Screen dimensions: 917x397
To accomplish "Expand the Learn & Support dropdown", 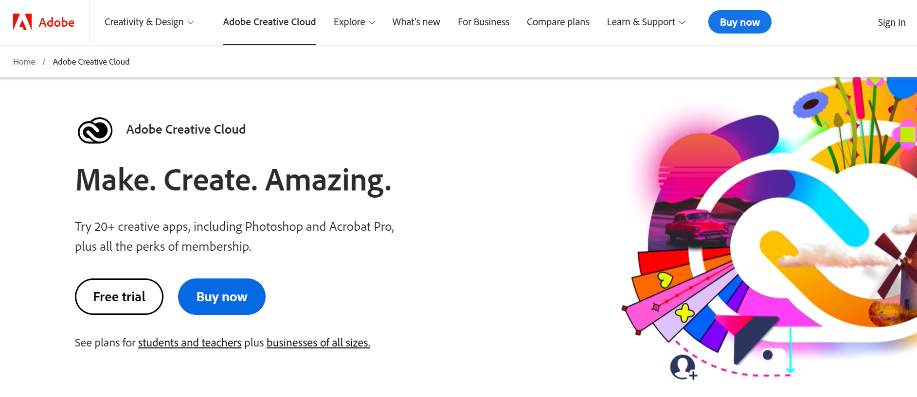I will (646, 22).
